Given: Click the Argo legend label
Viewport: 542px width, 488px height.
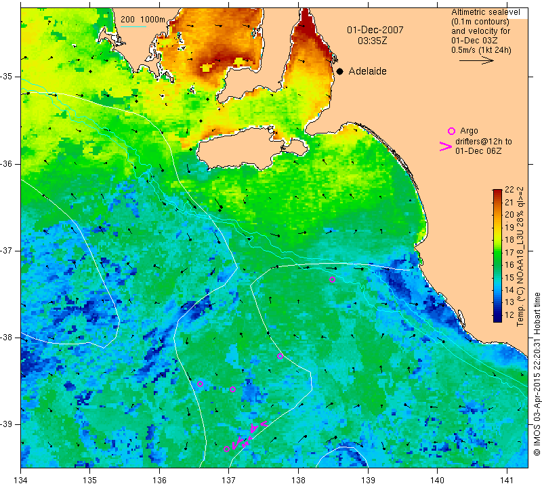Looking at the screenshot, I should 469,131.
